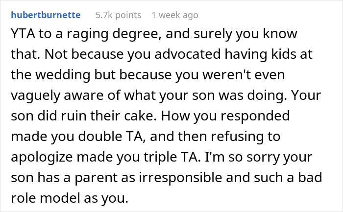
Task: Click the word 'responded' in the comment
Action: click(255, 116)
